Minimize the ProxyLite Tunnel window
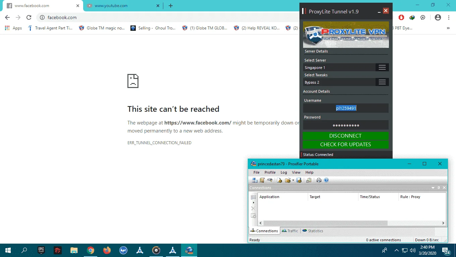 [x=379, y=11]
